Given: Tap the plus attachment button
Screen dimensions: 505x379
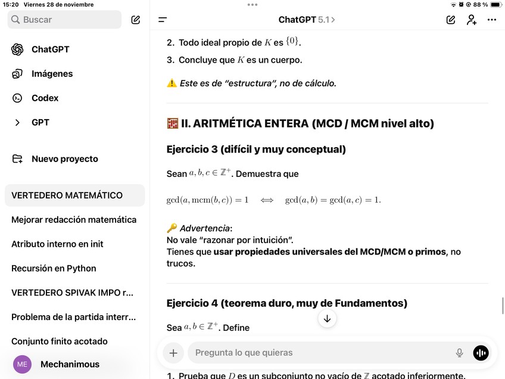Looking at the screenshot, I should pyautogui.click(x=173, y=353).
